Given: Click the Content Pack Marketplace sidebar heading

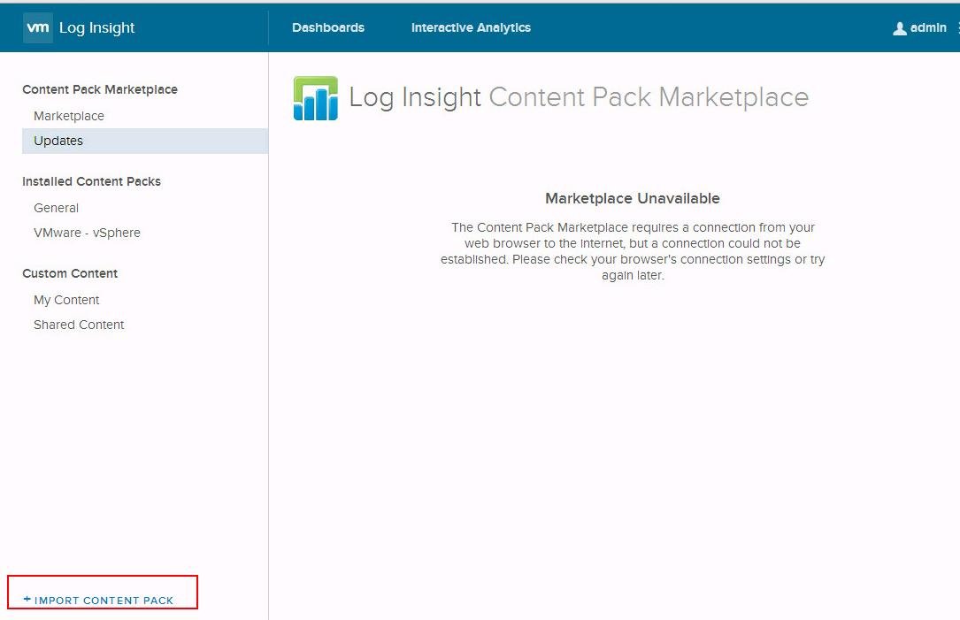Looking at the screenshot, I should click(100, 89).
